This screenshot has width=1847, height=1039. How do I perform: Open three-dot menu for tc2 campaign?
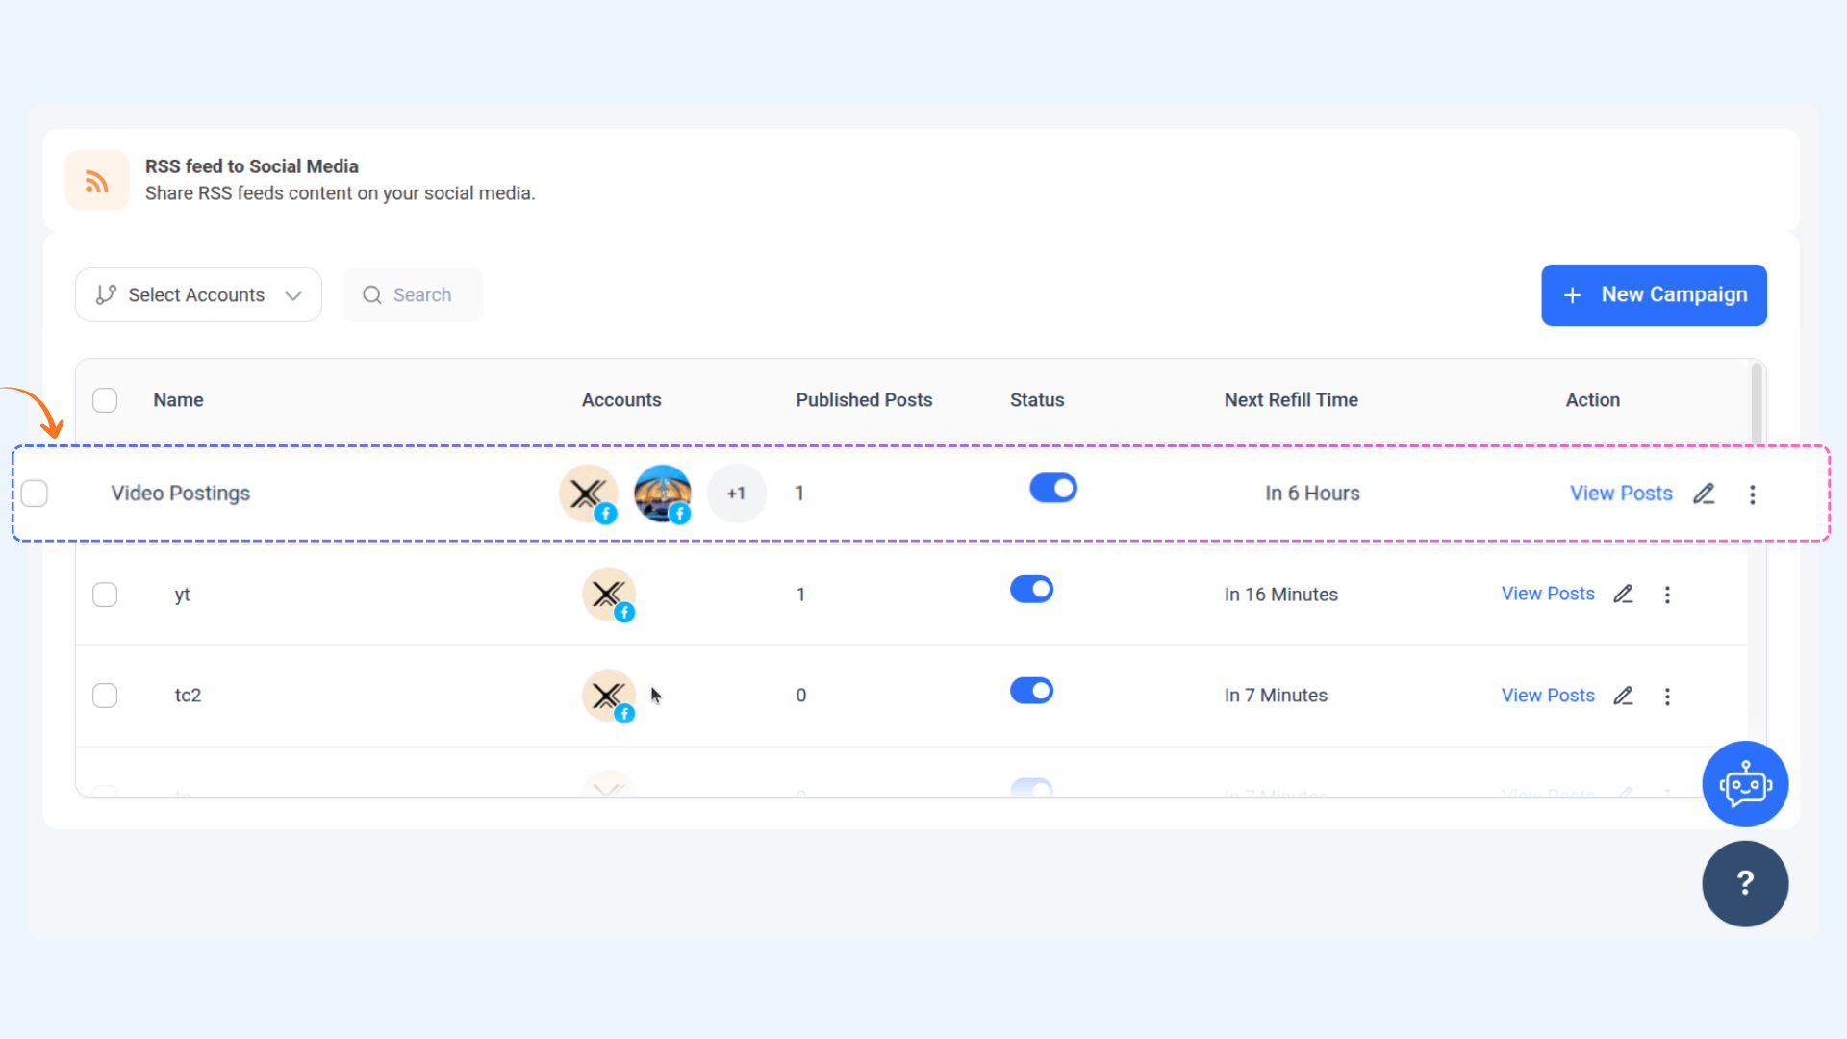tap(1667, 697)
